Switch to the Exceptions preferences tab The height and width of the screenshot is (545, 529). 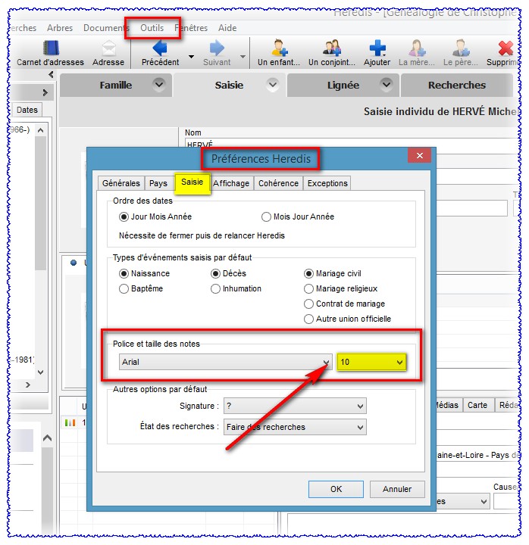327,183
